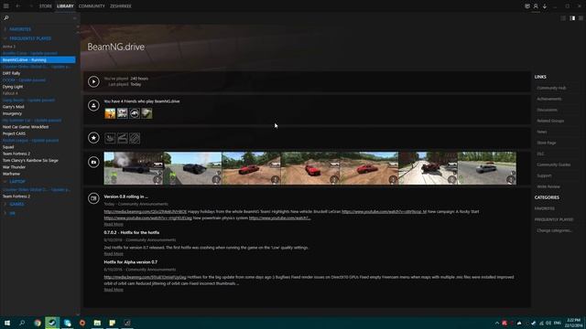Click the news section round icon
The width and height of the screenshot is (586, 329).
(93, 198)
